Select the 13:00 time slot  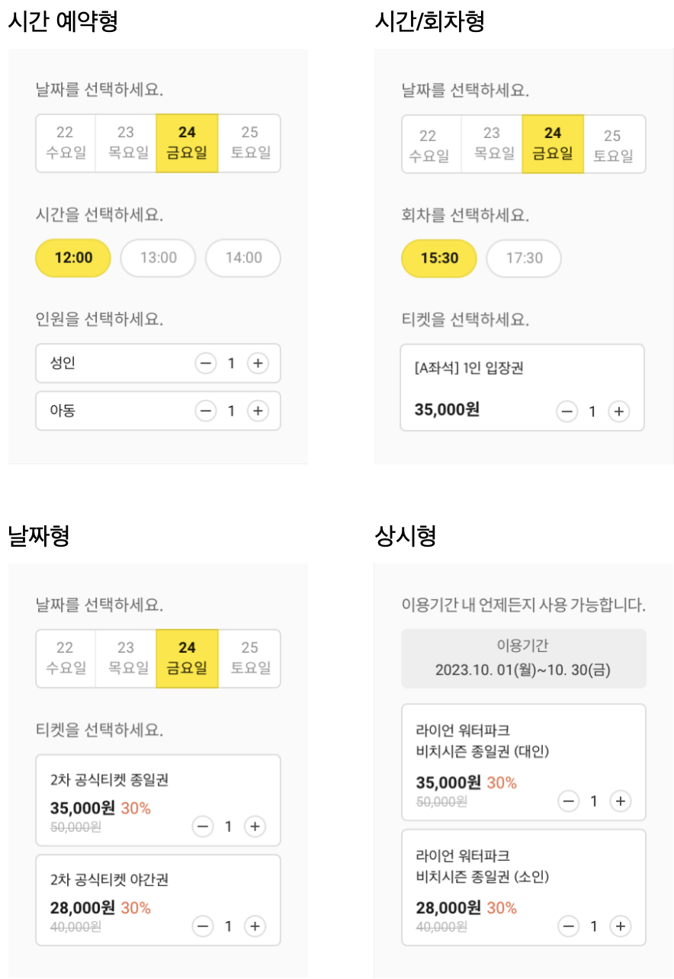pos(159,258)
